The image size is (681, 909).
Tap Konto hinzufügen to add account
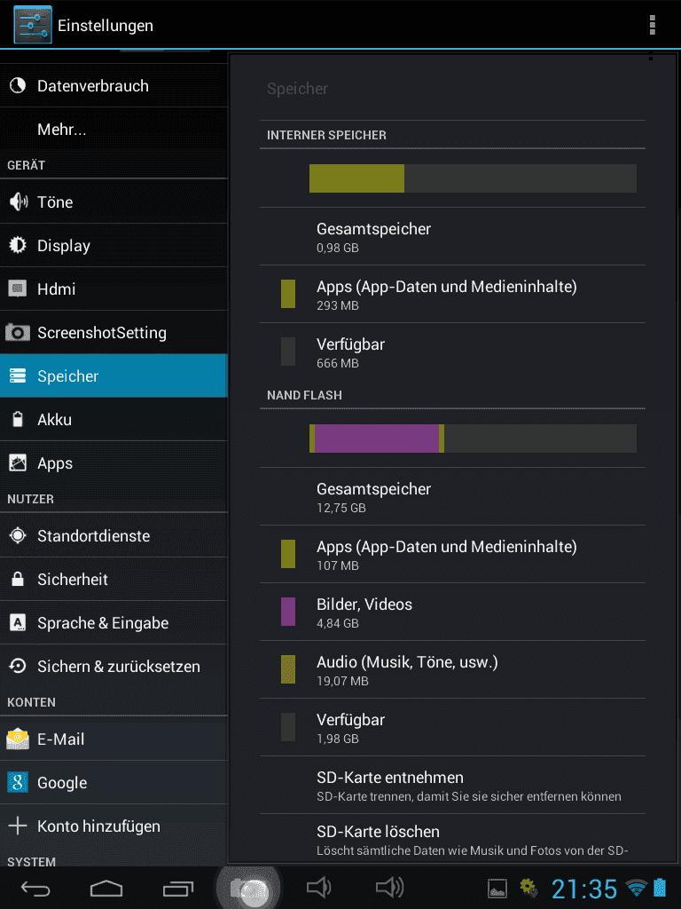pyautogui.click(x=113, y=826)
